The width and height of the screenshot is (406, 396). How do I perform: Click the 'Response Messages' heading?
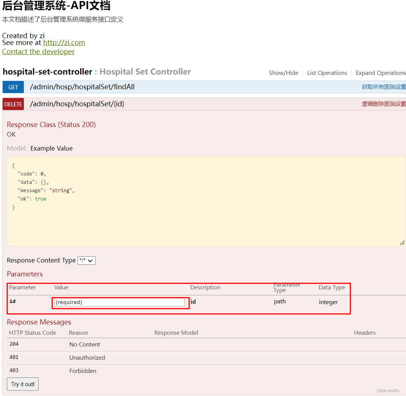pos(39,322)
